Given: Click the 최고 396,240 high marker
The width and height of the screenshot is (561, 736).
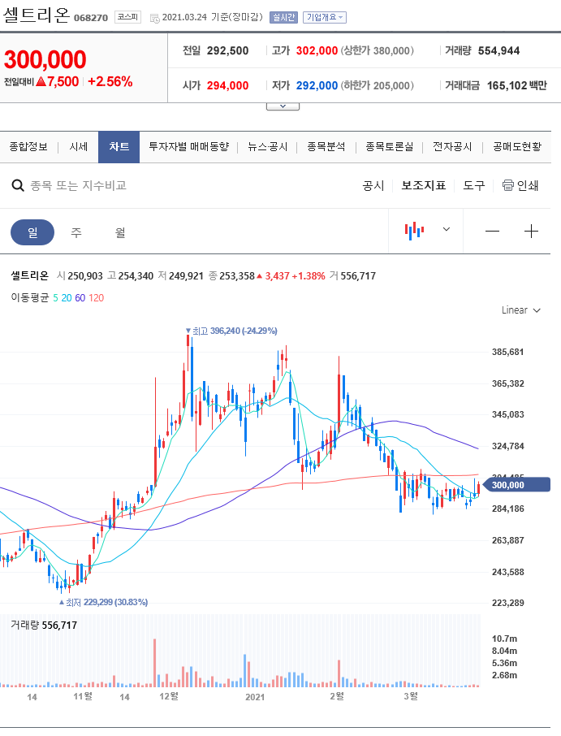Looking at the screenshot, I should [231, 331].
